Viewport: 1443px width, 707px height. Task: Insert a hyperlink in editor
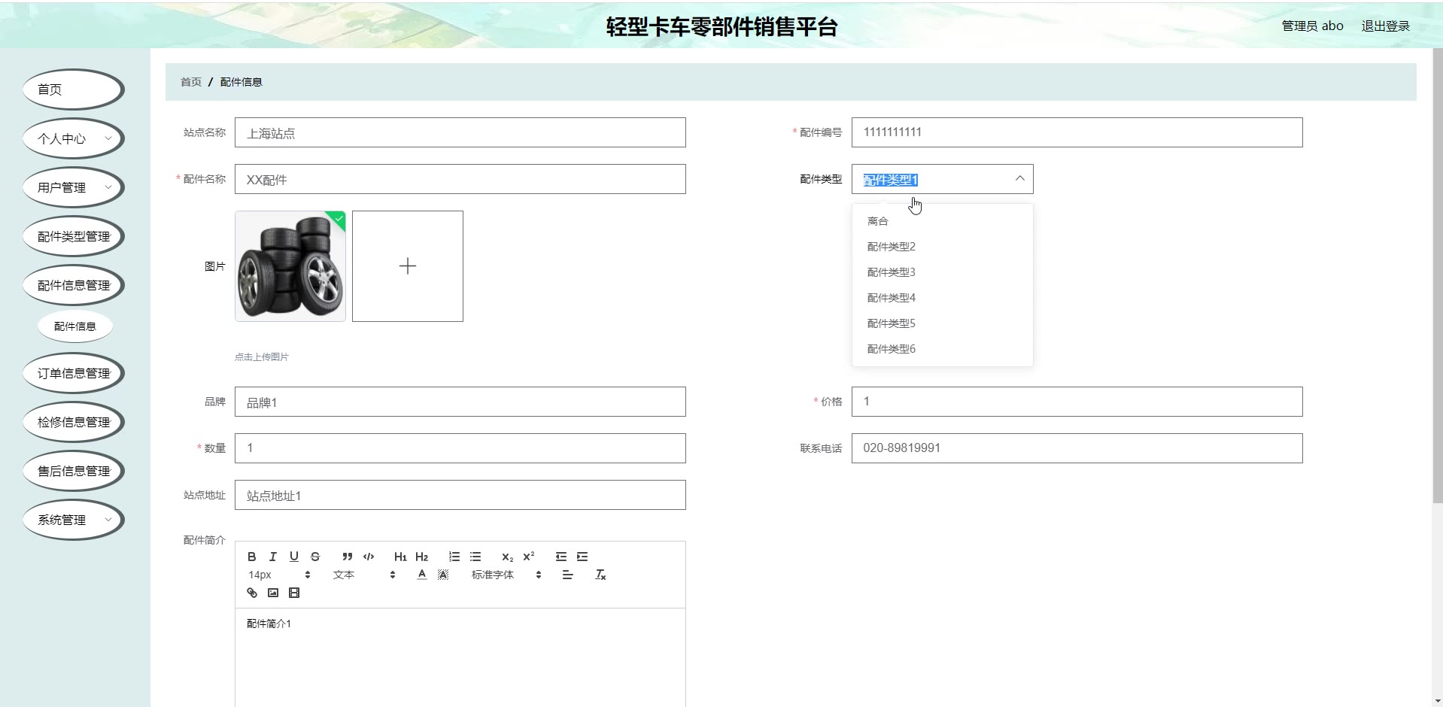tap(252, 593)
